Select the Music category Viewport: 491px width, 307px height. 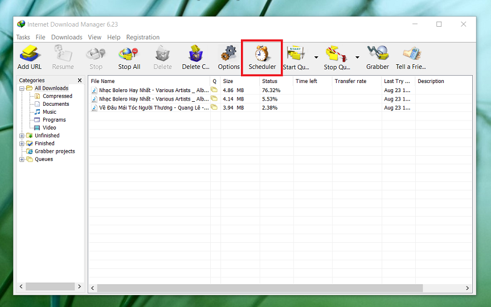pos(50,111)
